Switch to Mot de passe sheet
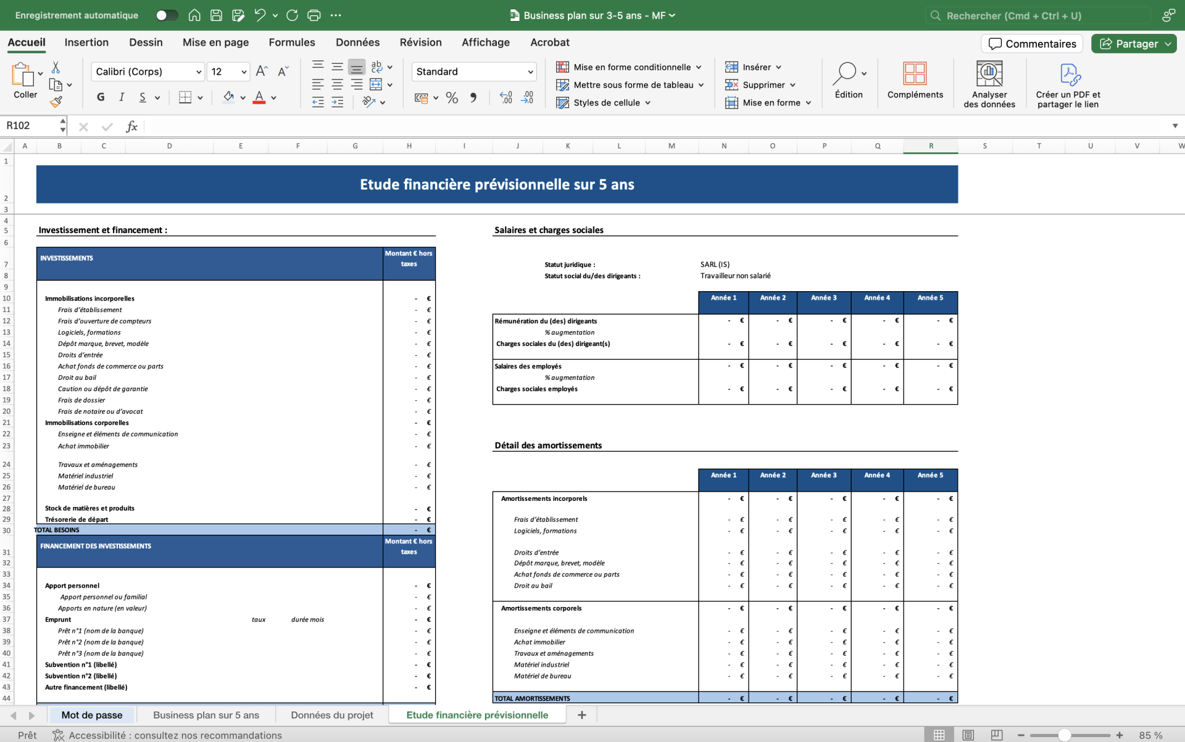 coord(92,715)
